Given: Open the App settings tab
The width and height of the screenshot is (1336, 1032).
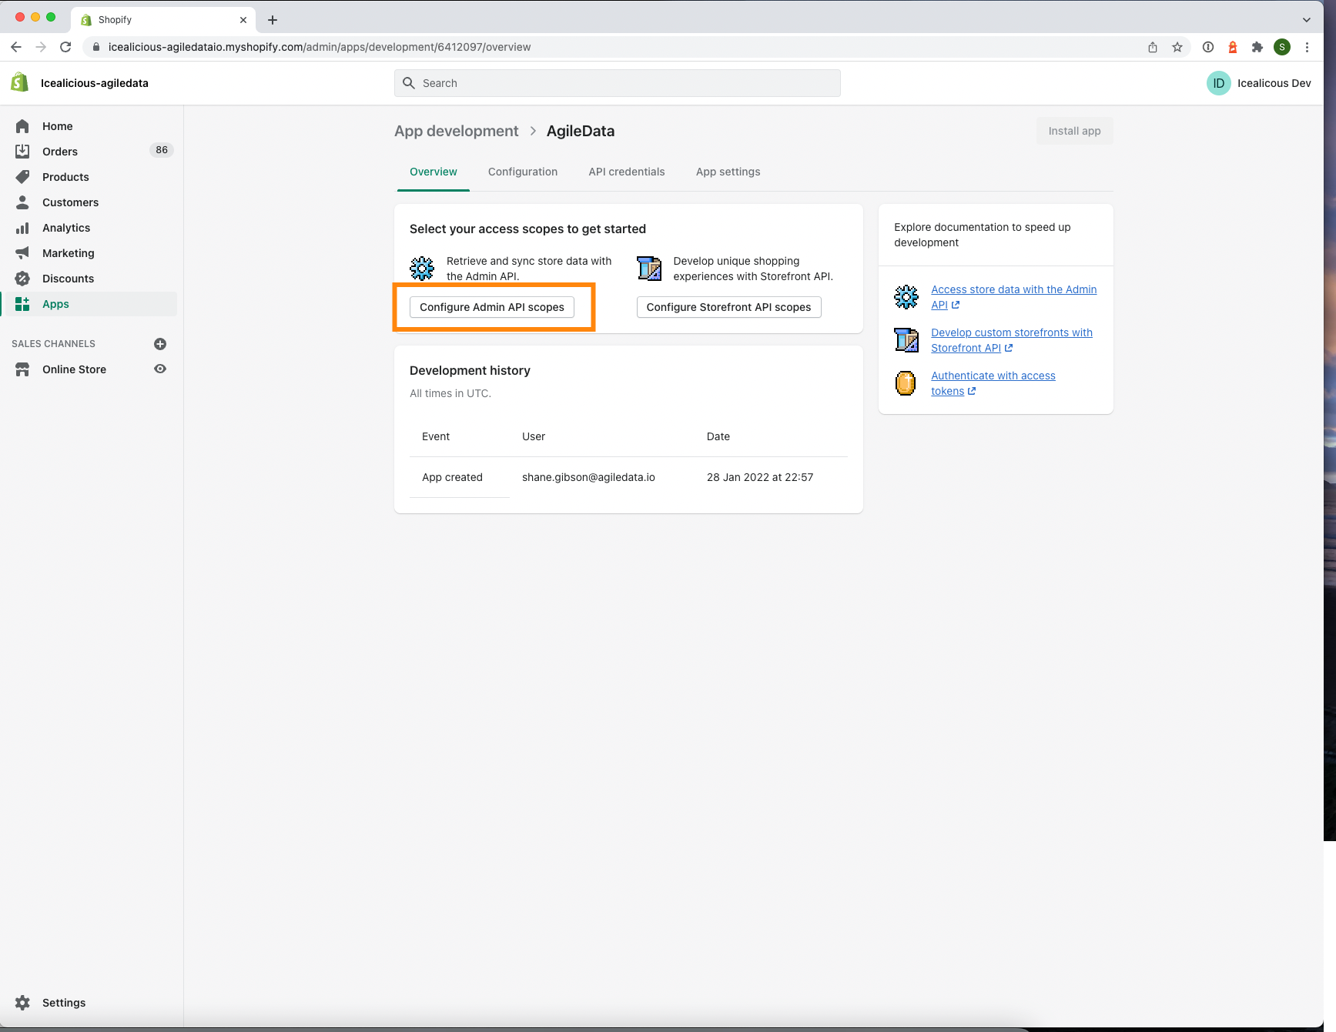Looking at the screenshot, I should point(728,172).
